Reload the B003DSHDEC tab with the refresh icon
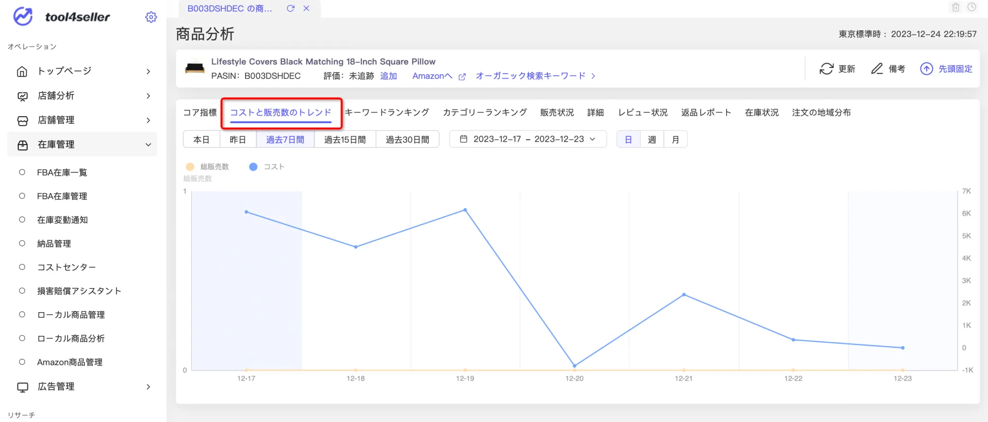 tap(290, 8)
